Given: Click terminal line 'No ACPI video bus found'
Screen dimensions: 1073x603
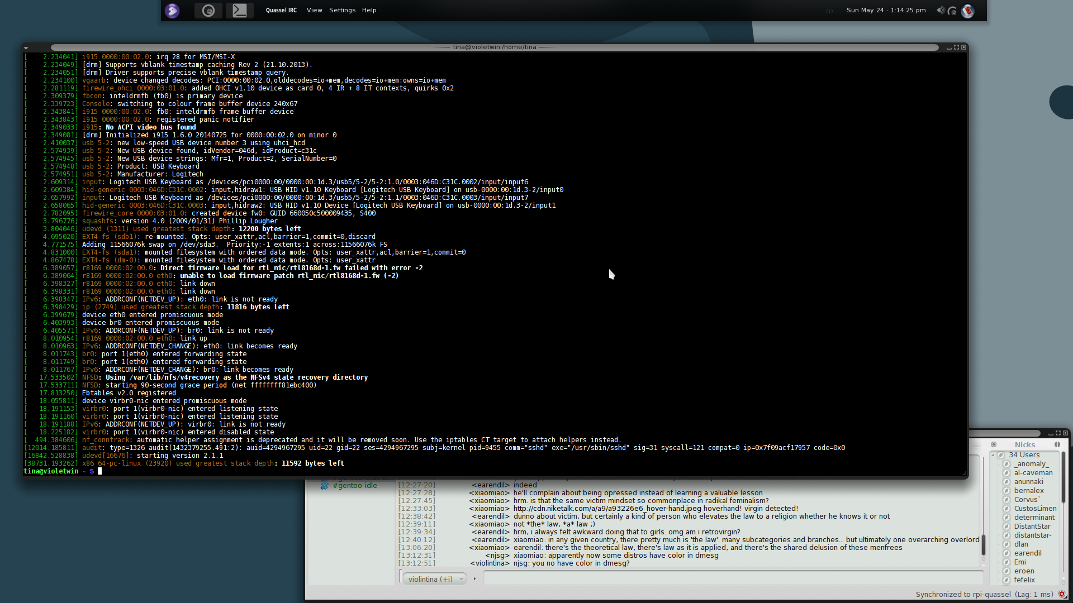Looking at the screenshot, I should pos(151,127).
